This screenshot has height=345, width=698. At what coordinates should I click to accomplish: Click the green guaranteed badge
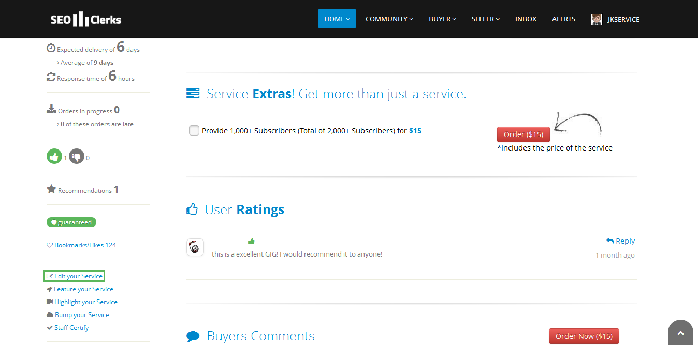tap(71, 222)
